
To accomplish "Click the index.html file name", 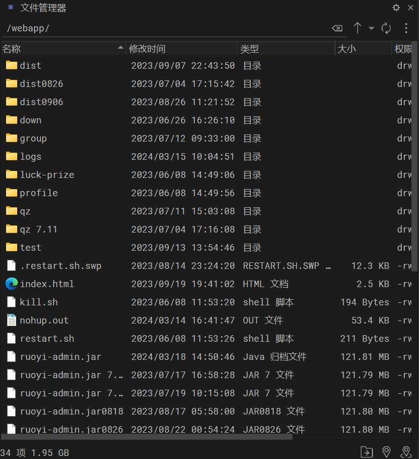I will pos(47,284).
